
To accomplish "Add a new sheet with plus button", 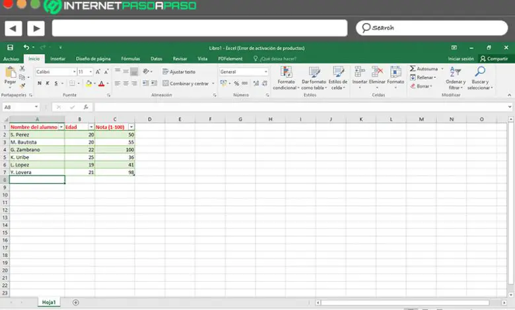I will 75,303.
